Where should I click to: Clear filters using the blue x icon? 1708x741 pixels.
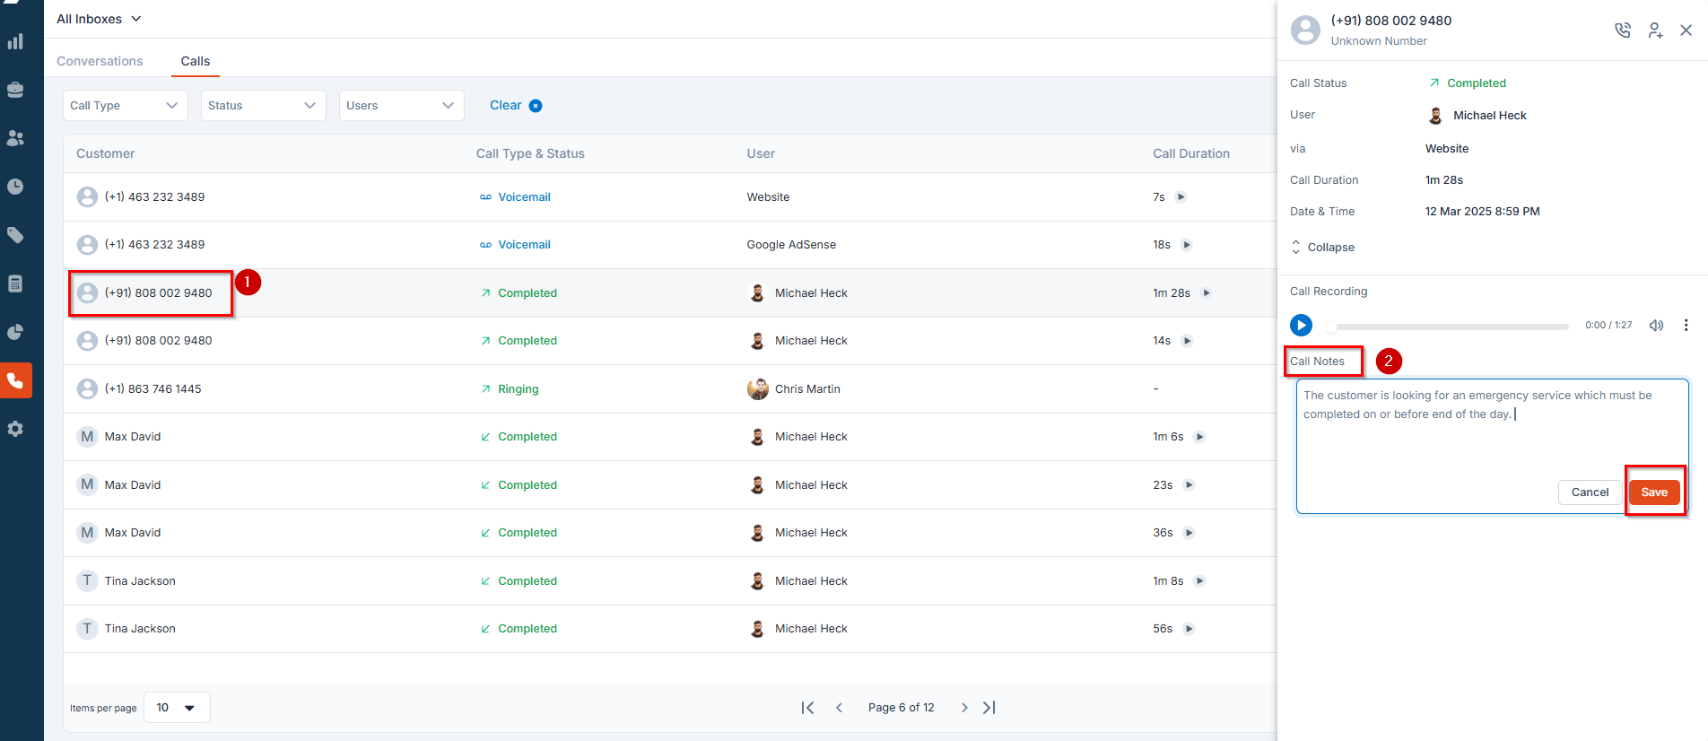536,106
